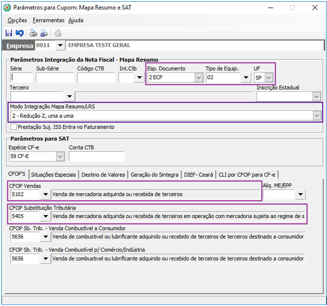Expand the Esp. Documento combo box
This screenshot has height=306, width=327.
tap(199, 77)
